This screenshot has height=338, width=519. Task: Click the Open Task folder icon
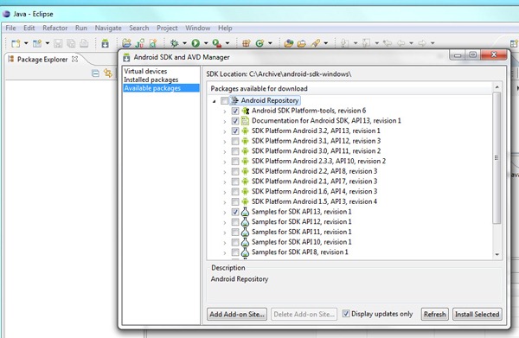click(x=302, y=43)
